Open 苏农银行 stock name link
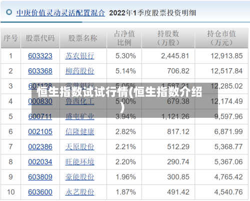The width and height of the screenshot is (250, 201). point(79,56)
